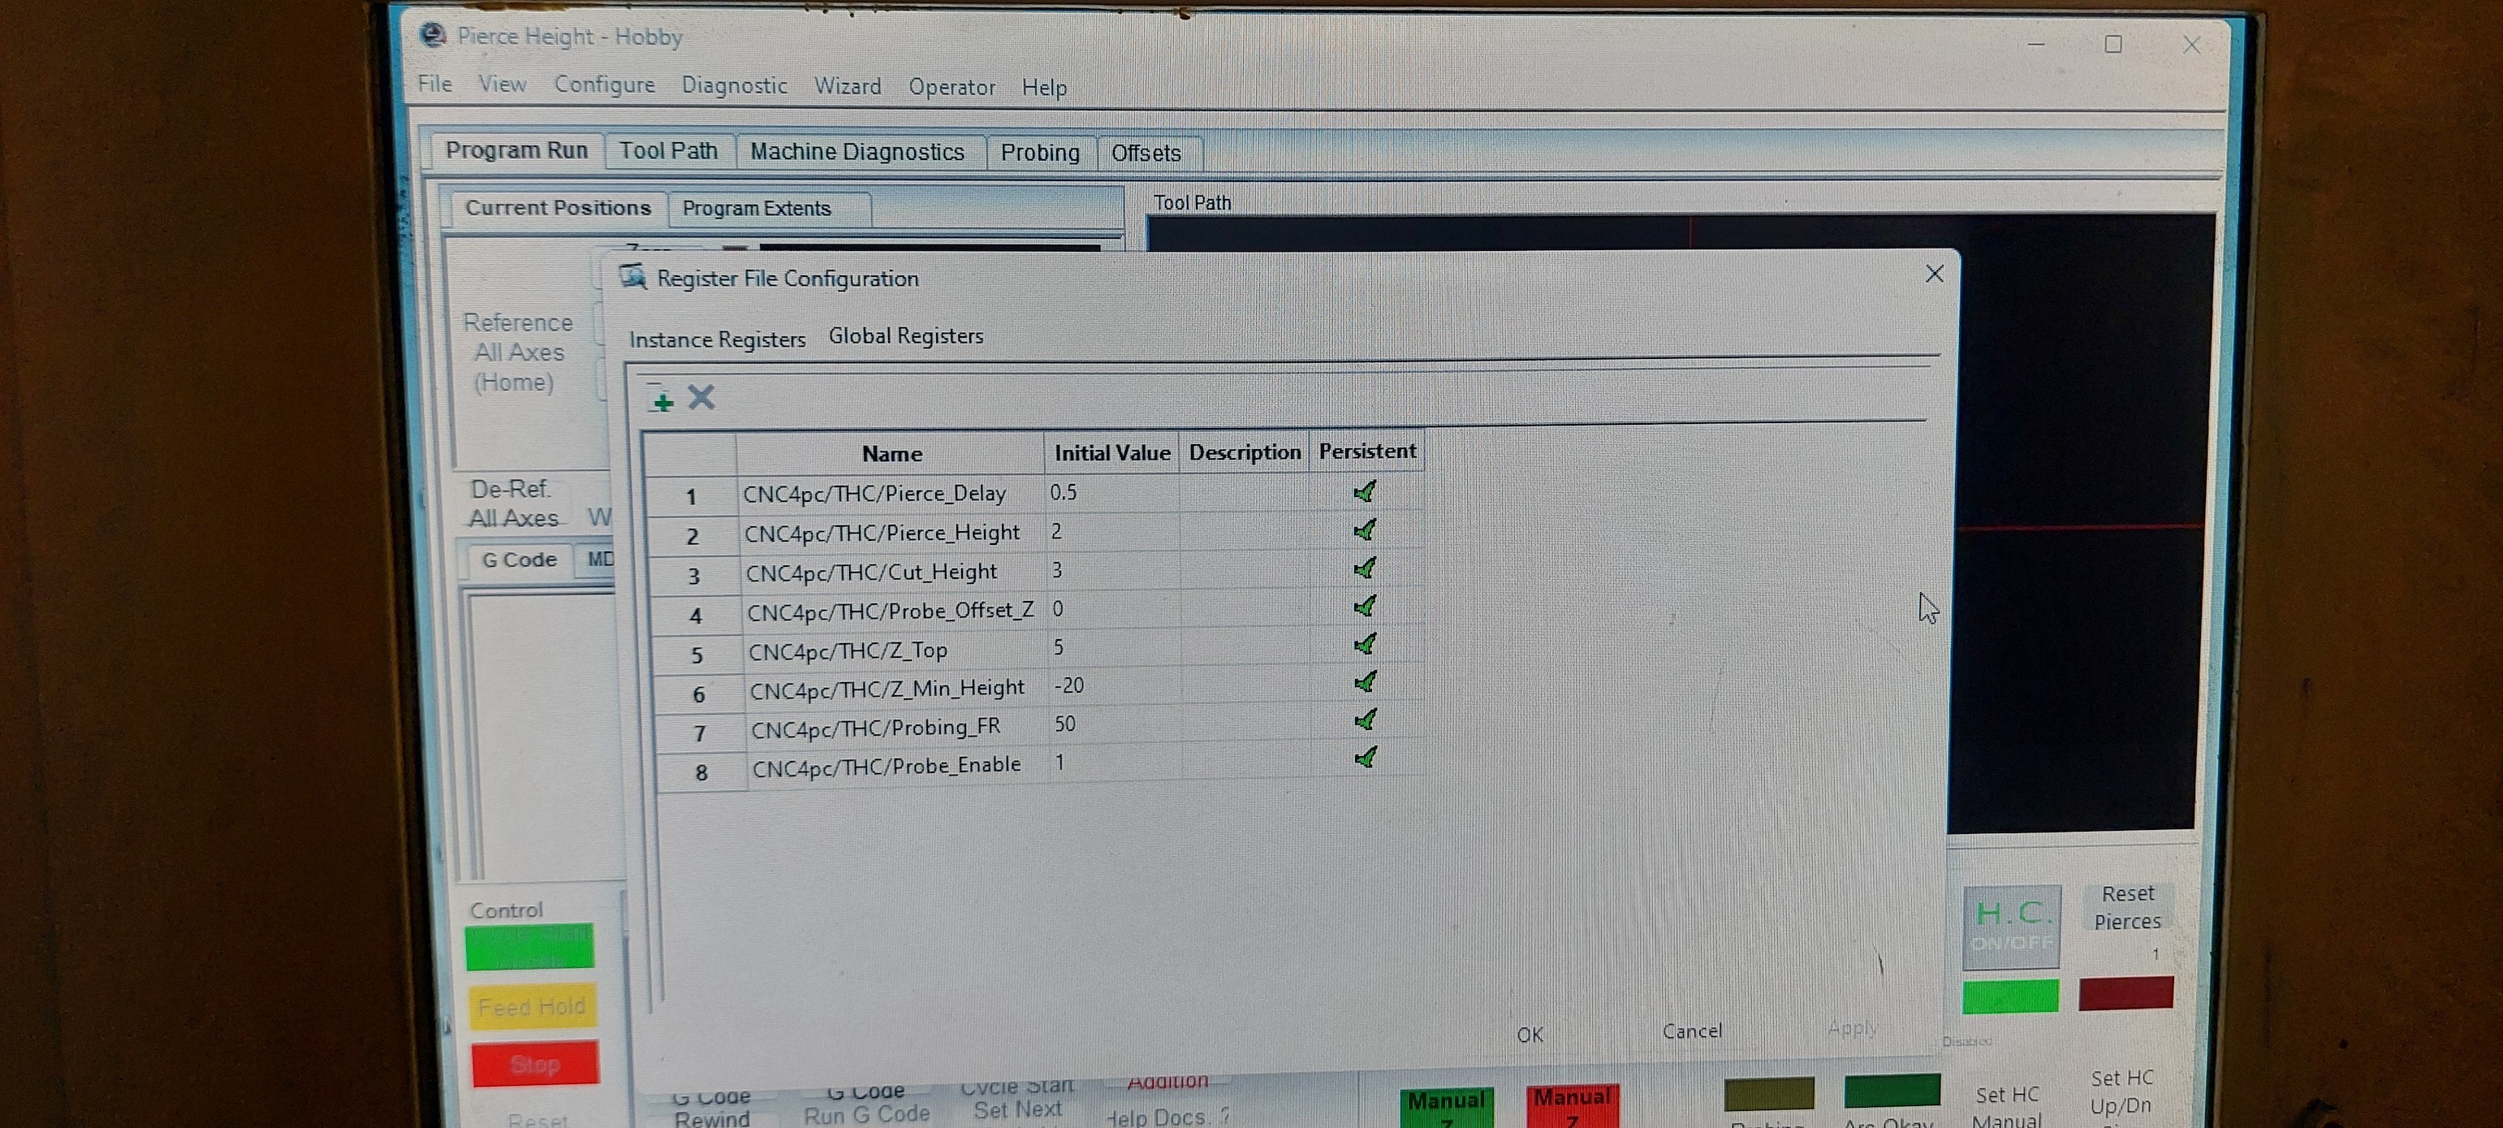Toggle Persistent check for Probe_Enable register
This screenshot has width=2503, height=1128.
(x=1366, y=758)
